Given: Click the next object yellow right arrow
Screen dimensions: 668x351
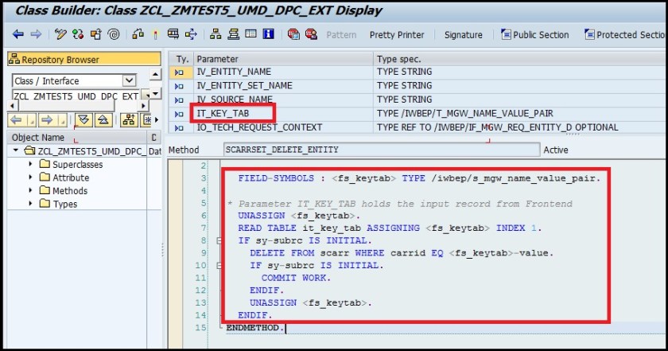Looking at the screenshot, I should point(47,120).
